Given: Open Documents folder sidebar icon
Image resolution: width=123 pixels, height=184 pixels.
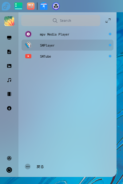Looking at the screenshot, I should (x=9, y=52).
